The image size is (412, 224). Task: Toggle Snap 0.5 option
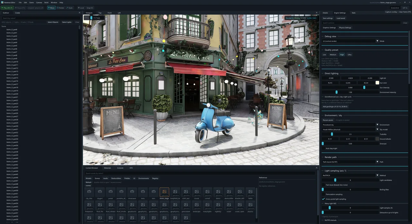point(90,8)
